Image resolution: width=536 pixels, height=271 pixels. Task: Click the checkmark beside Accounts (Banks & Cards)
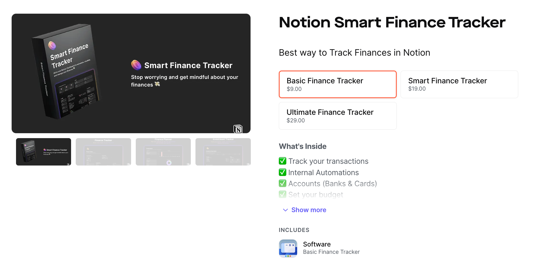click(x=282, y=183)
